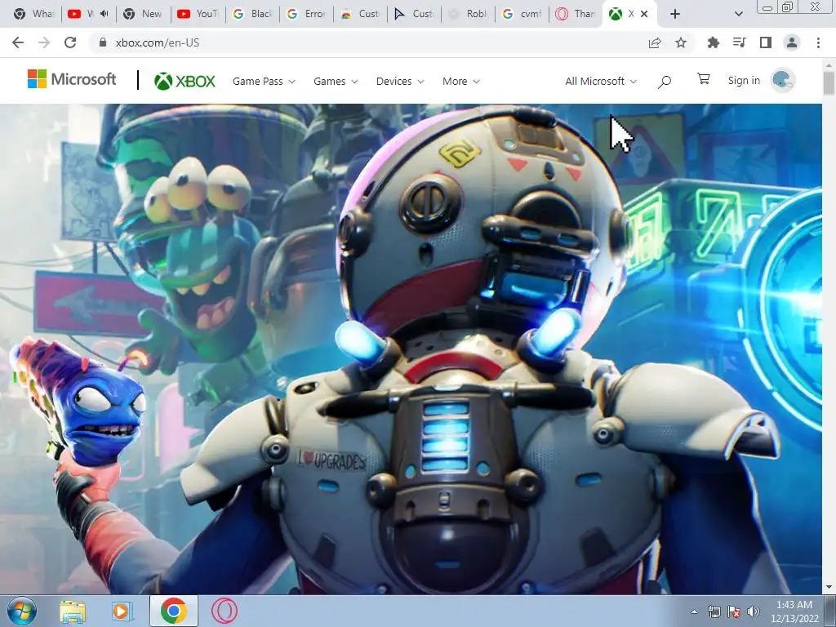
Task: Mute the audio-playing YouTube tab
Action: point(104,14)
